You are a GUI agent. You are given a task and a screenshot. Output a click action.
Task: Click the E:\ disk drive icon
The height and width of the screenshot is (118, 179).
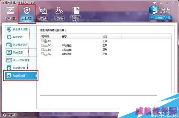46,50
